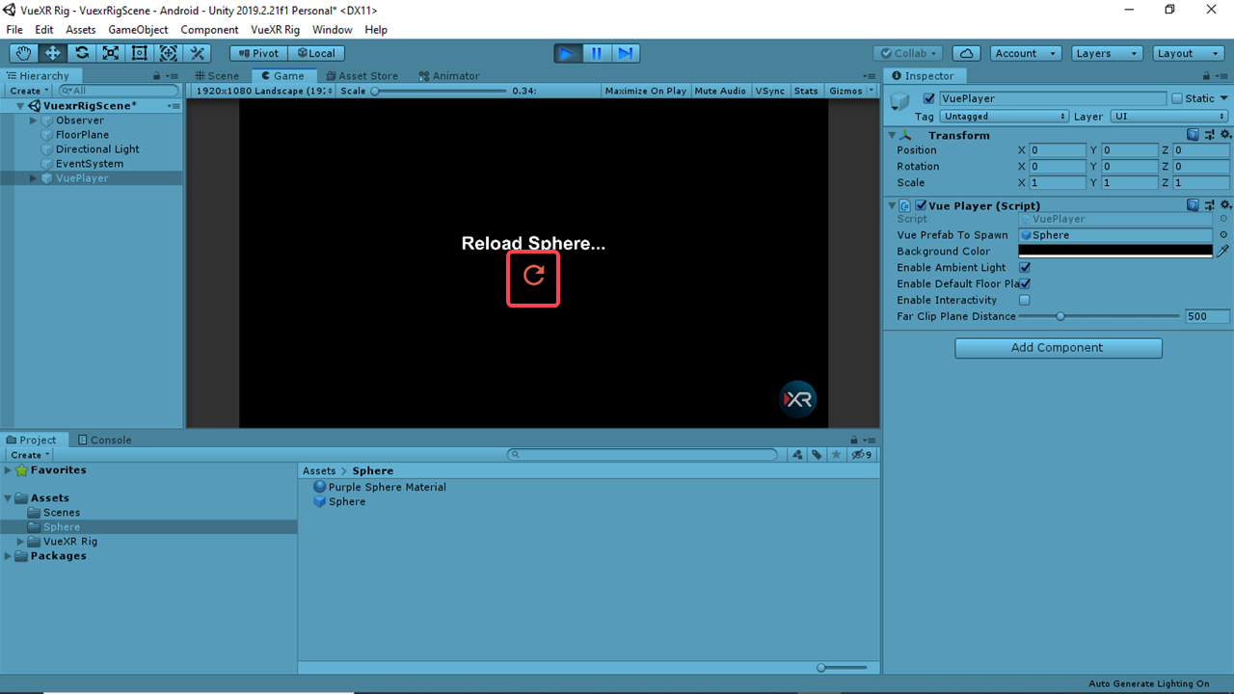Open the GameObject menu

click(x=138, y=30)
